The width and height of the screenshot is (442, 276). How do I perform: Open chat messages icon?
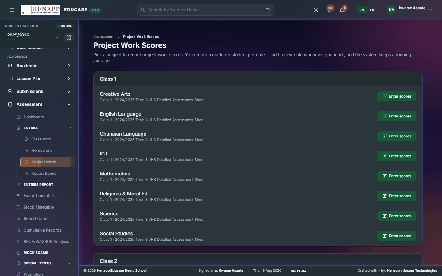pos(343,10)
